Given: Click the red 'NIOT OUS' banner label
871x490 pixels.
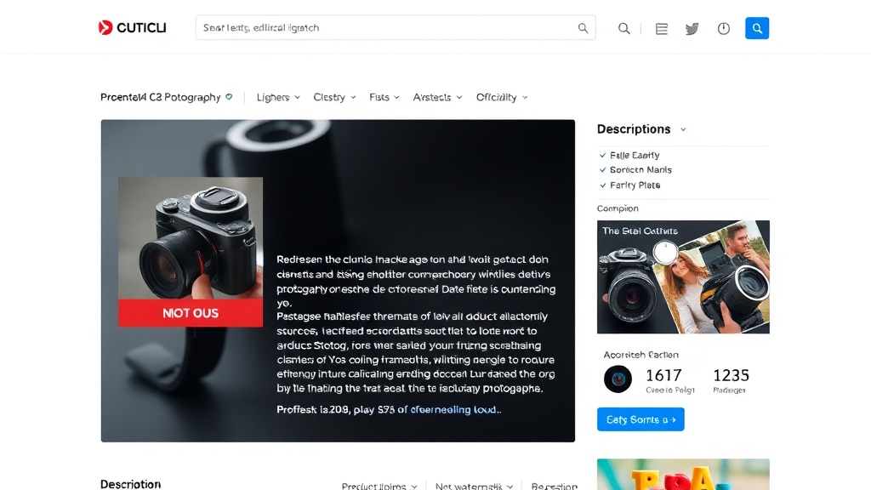Looking at the screenshot, I should (191, 313).
